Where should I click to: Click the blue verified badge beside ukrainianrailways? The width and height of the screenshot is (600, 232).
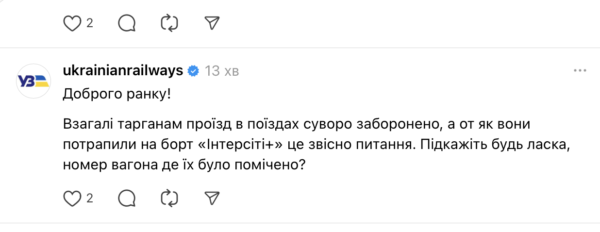point(193,71)
